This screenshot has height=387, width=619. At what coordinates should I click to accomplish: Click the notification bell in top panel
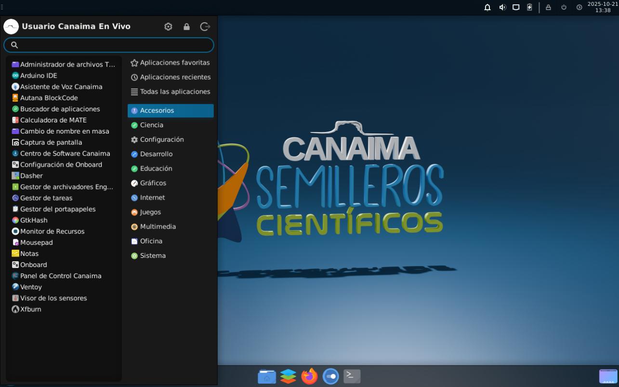[x=487, y=7]
